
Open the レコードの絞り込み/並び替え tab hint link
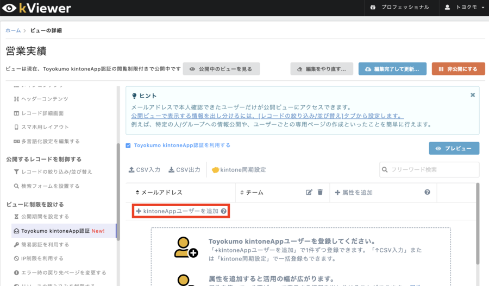(267, 116)
